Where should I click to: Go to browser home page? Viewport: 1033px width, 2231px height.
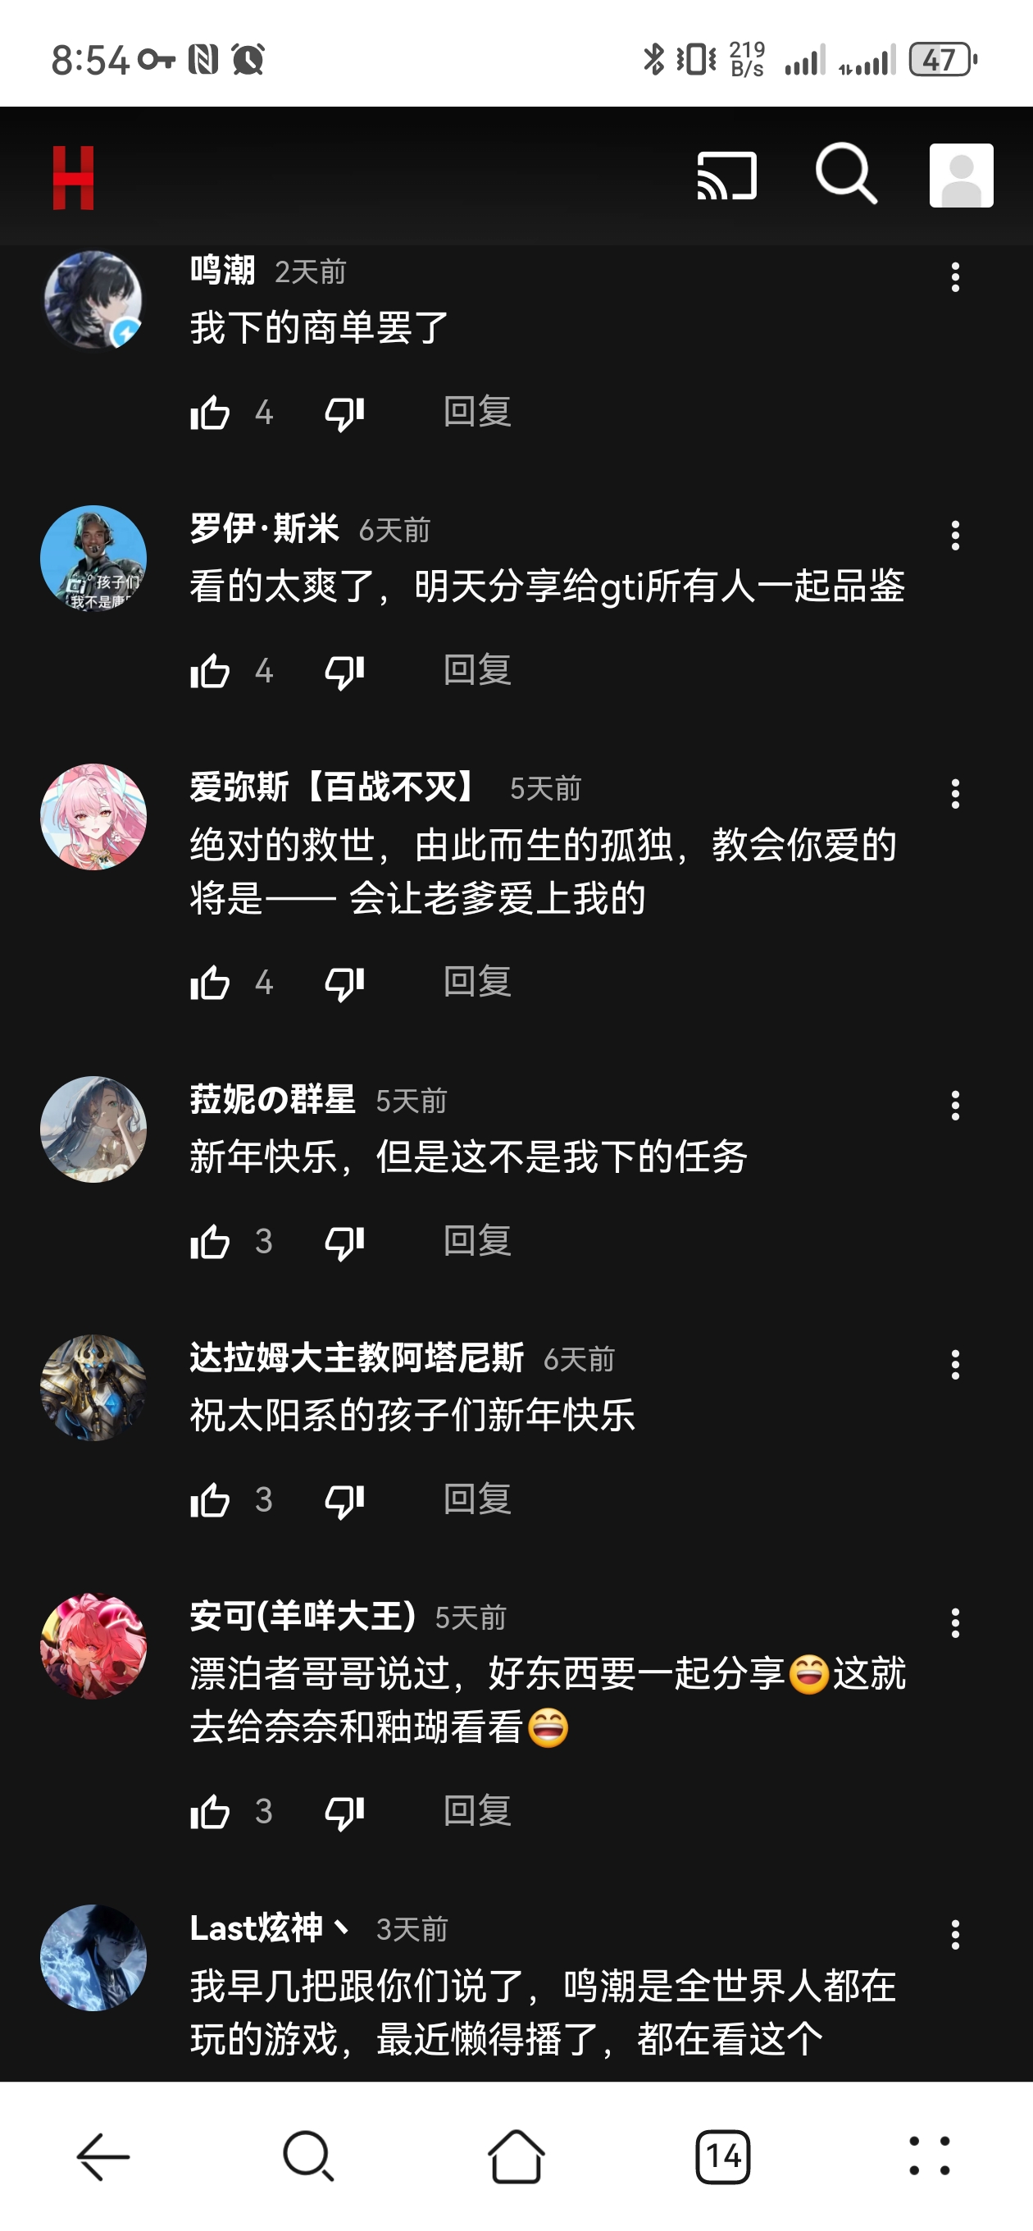(x=516, y=2156)
